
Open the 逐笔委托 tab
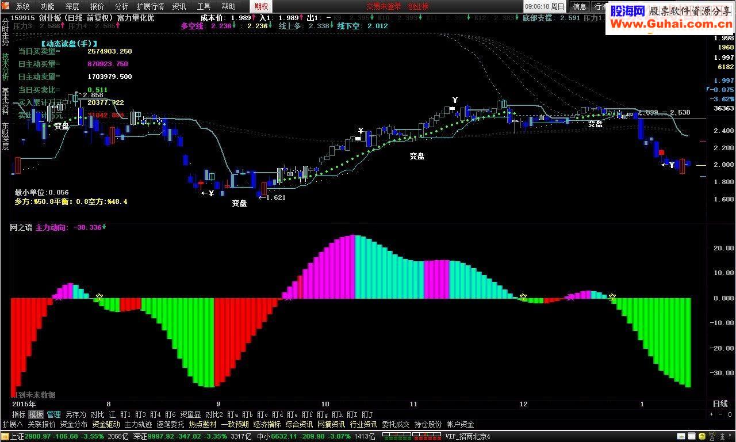coord(170,424)
